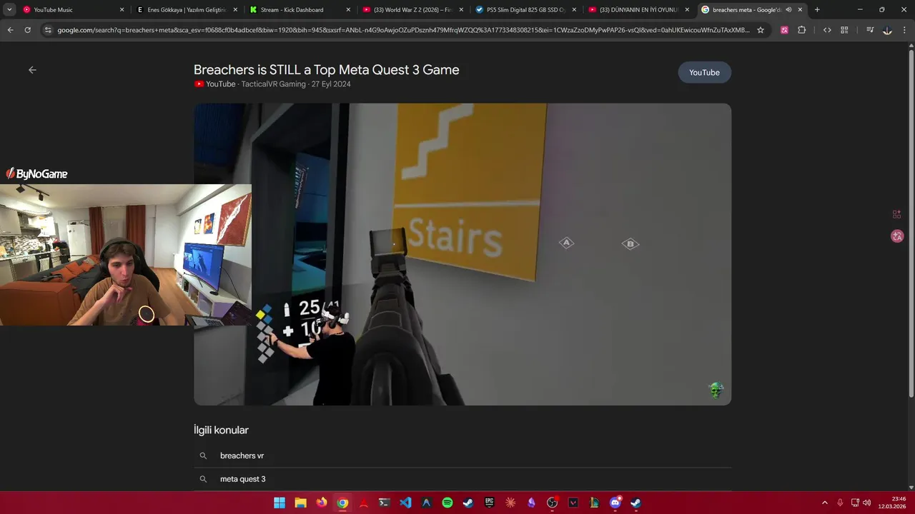Switch to the DÜNYANIN EN İYİ OYUNU tab
This screenshot has width=915, height=514.
tap(638, 10)
